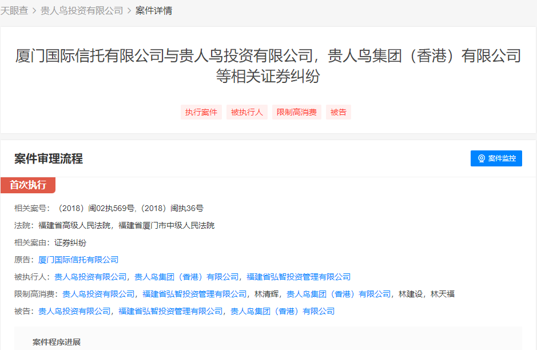Open 贵人鸟投资有限公司 in the 被告 row
This screenshot has height=350, width=537.
pyautogui.click(x=75, y=311)
